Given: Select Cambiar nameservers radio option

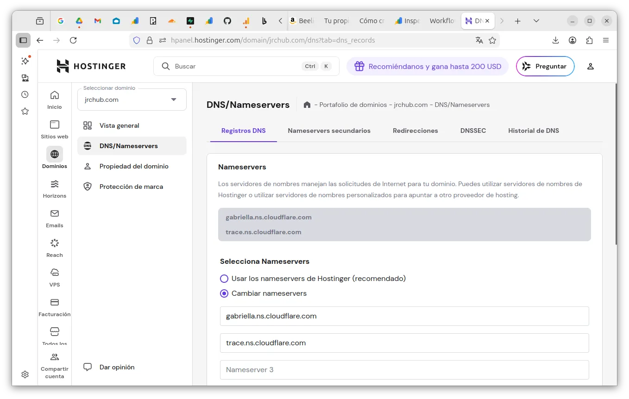Looking at the screenshot, I should tap(224, 293).
